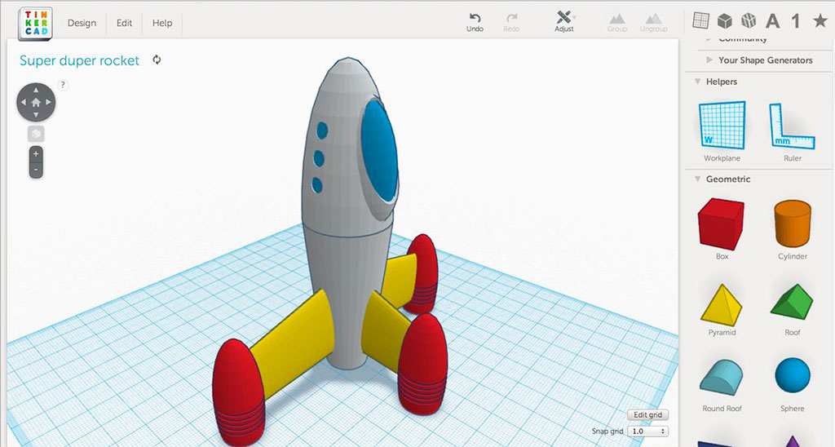Select the front-left red rocket booster
Image resolution: width=835 pixels, height=447 pixels.
pos(238,392)
